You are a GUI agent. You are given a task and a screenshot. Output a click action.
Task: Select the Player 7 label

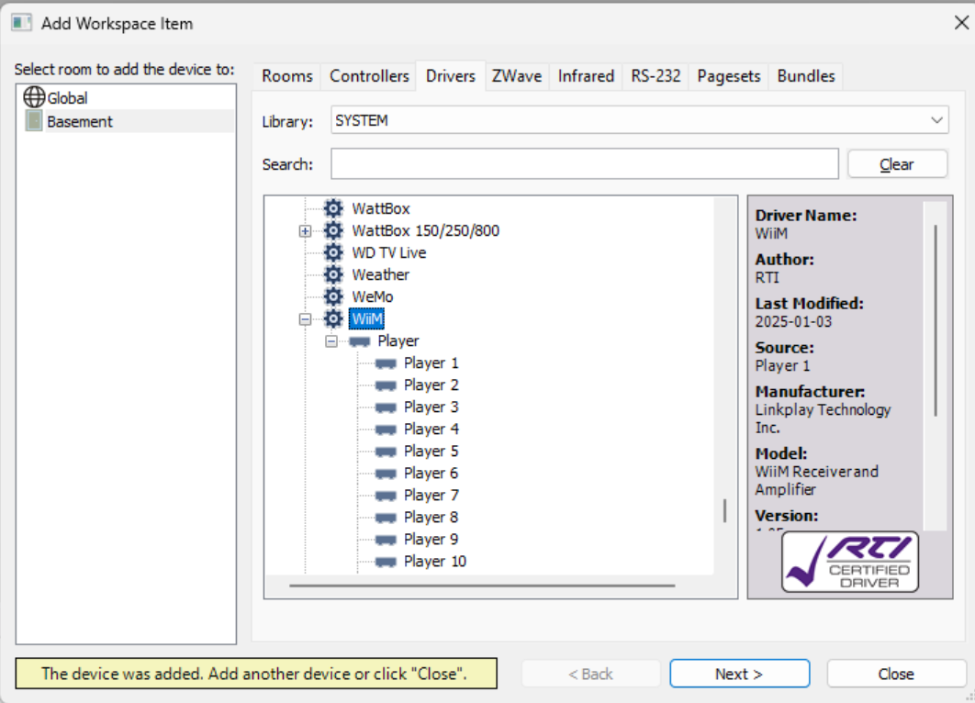[431, 496]
